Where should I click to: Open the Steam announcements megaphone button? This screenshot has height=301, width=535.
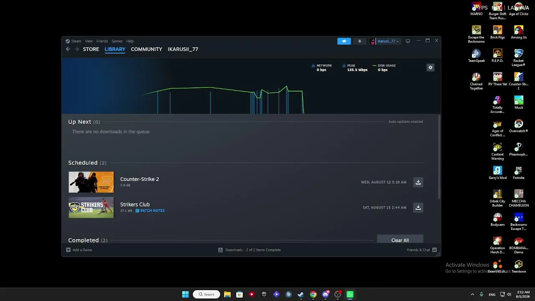pos(344,41)
